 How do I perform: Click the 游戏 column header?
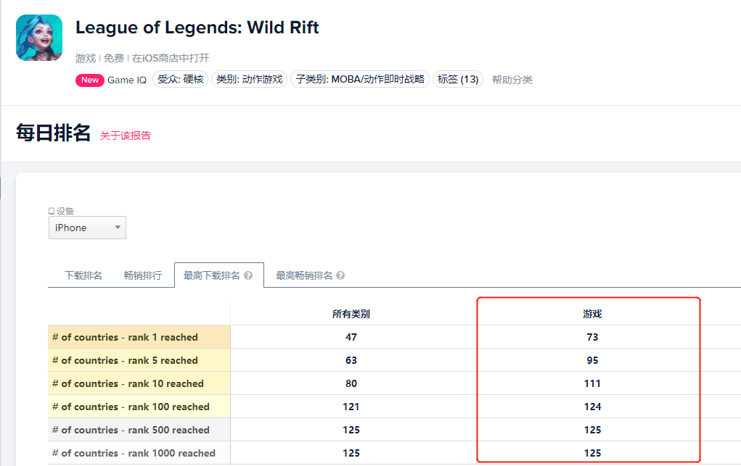(592, 314)
